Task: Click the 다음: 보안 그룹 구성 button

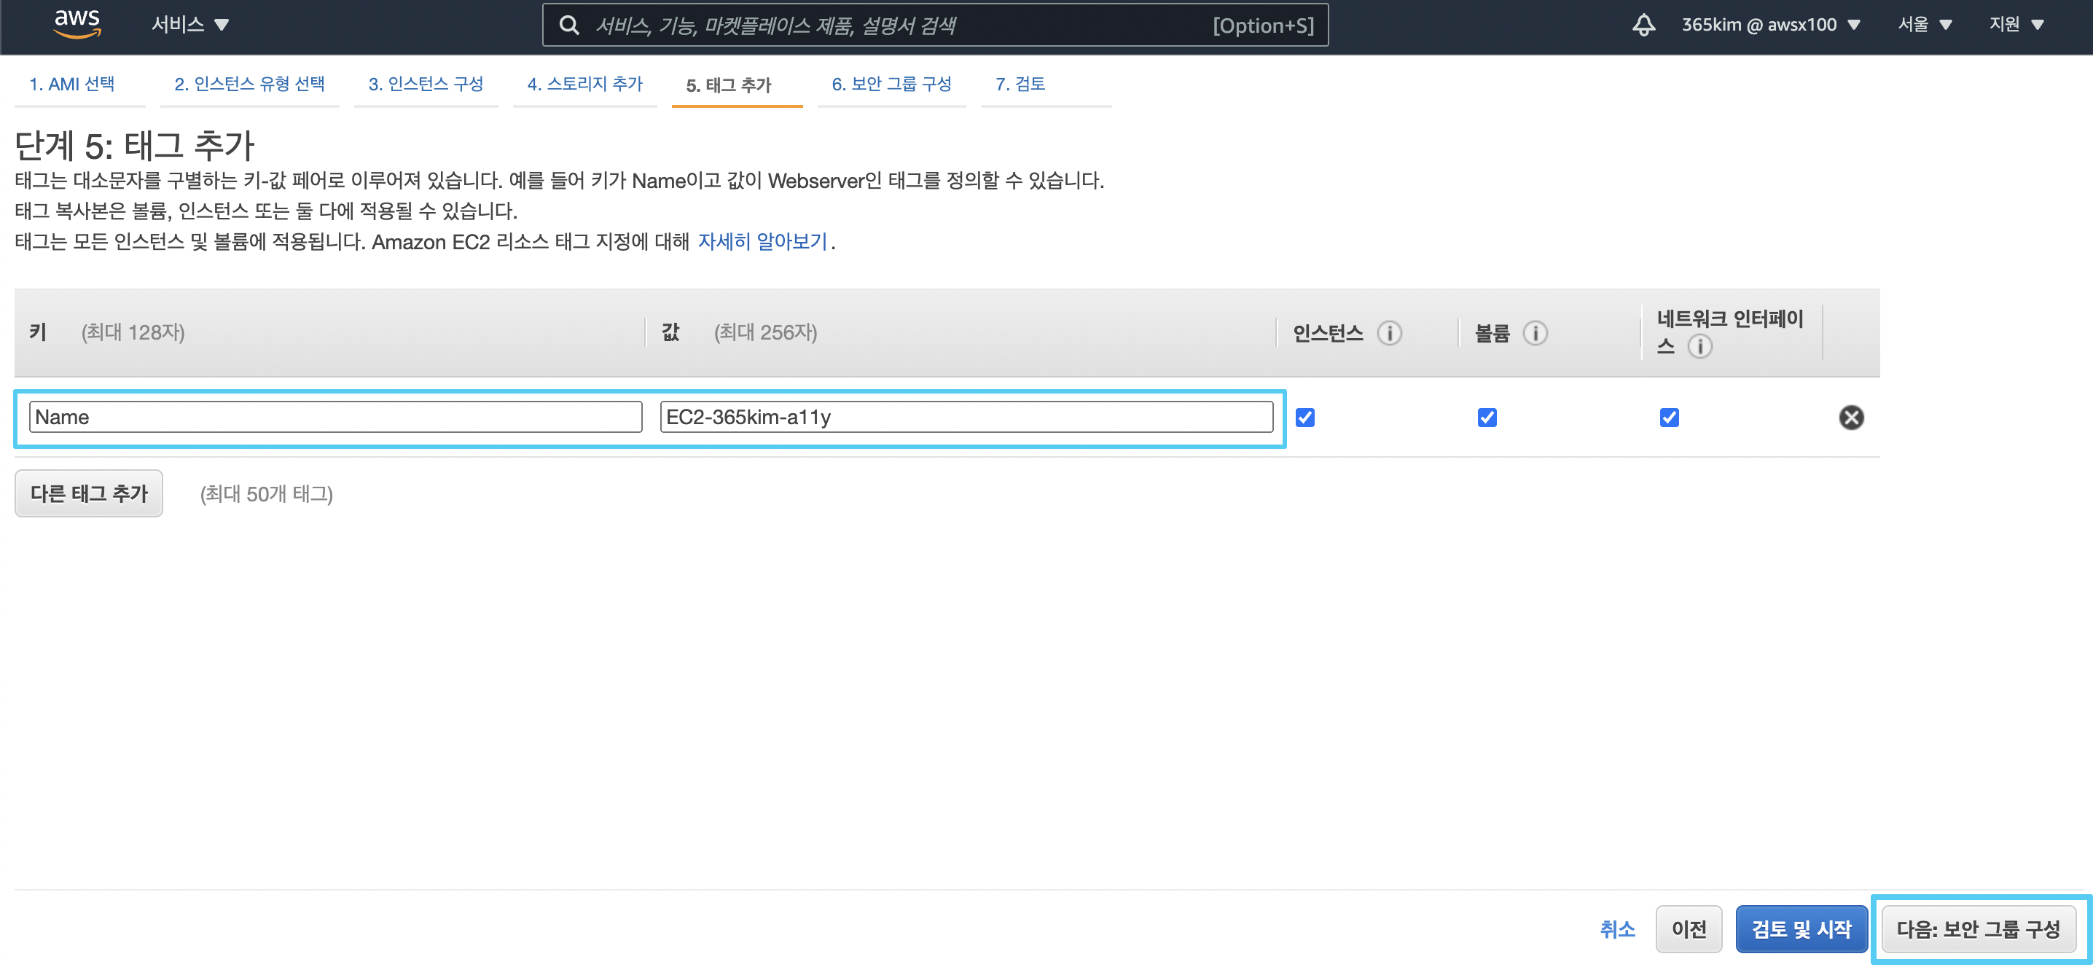Action: pos(1978,928)
